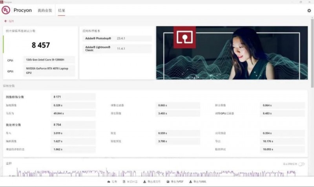The height and width of the screenshot is (187, 314).
Task: Click the show log document icon
Action: [124, 182]
